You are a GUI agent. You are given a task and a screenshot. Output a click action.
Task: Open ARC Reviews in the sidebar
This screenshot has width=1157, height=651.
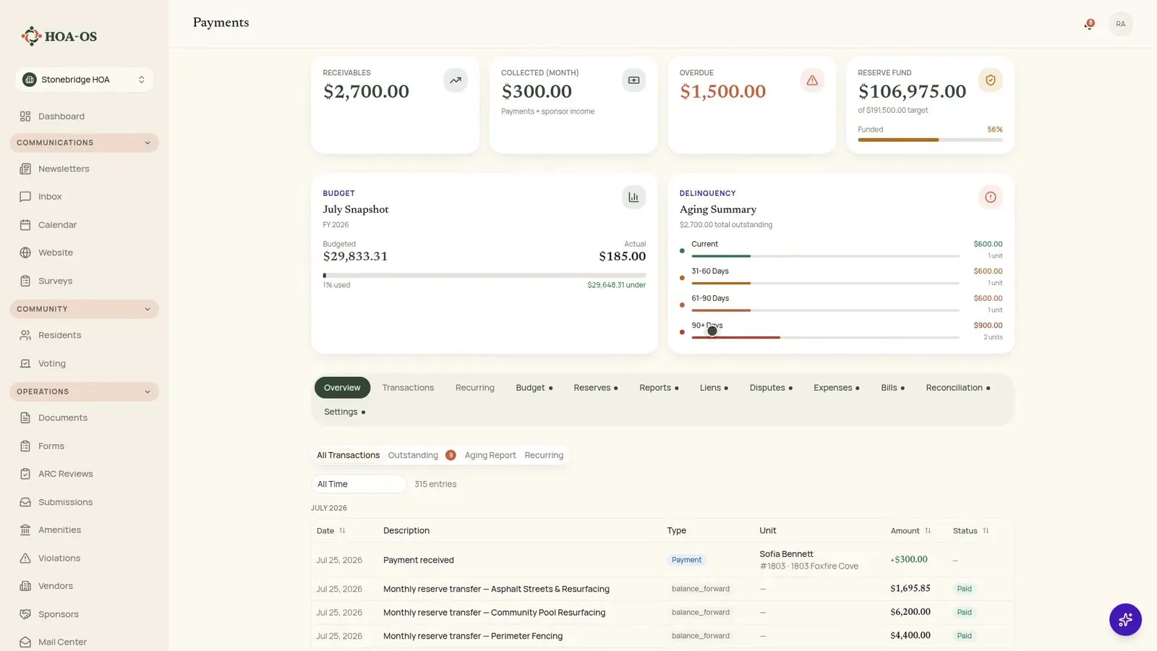coord(84,474)
